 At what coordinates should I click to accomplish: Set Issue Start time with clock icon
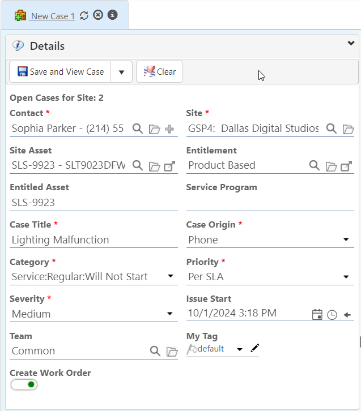tap(332, 315)
